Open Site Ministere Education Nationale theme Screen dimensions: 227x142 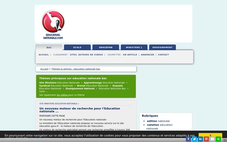pos(59,83)
